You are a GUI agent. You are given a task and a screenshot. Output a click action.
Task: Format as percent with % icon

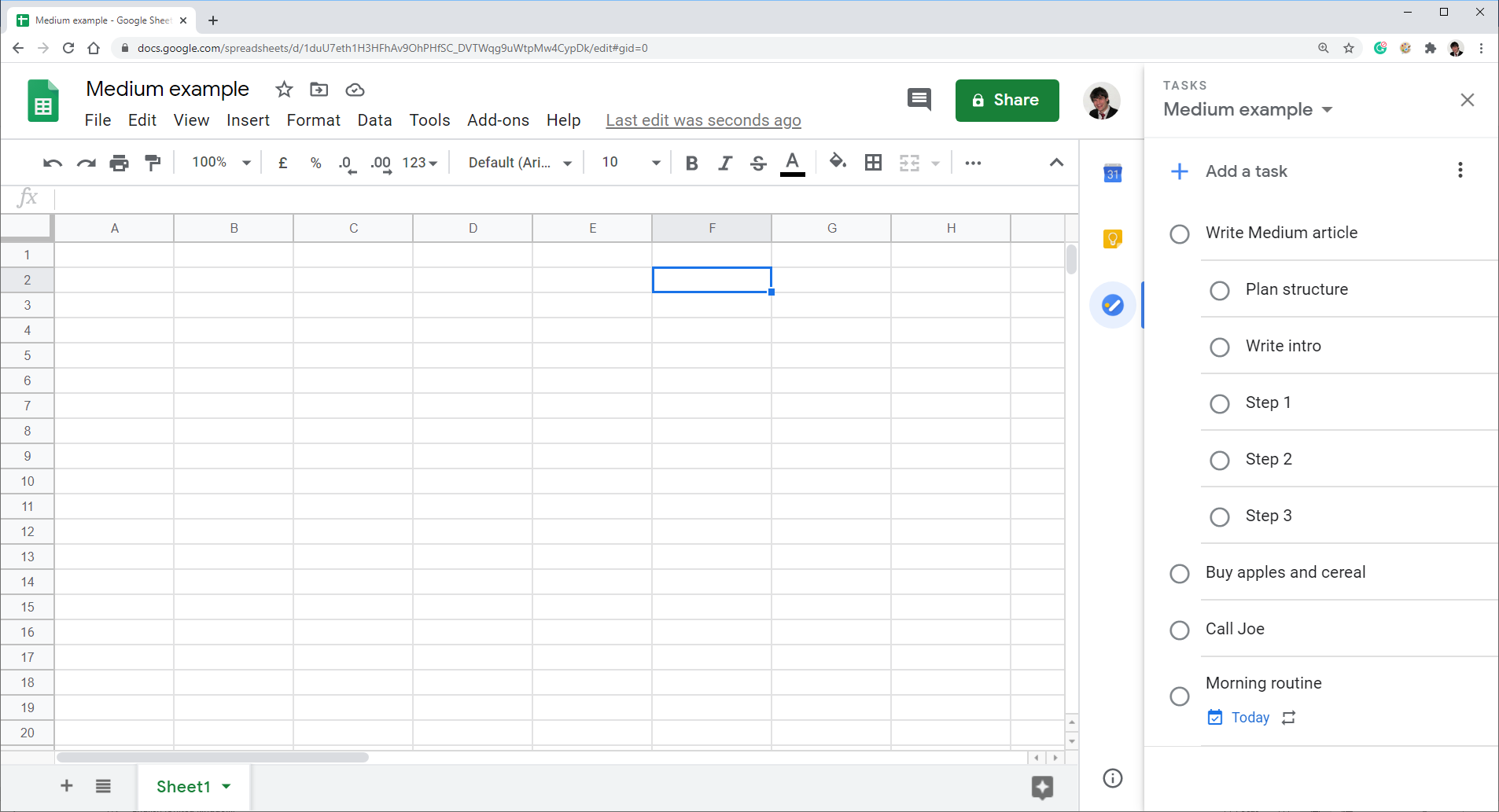click(315, 163)
